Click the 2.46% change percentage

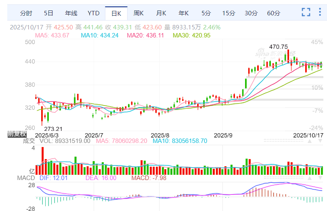(212, 27)
